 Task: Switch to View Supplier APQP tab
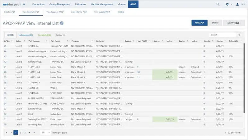[55, 12]
